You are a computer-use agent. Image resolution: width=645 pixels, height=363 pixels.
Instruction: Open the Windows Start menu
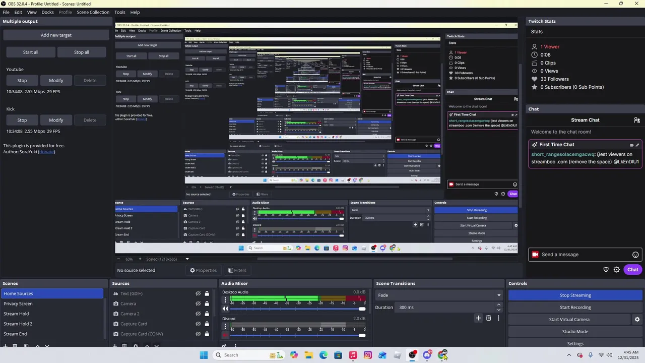[204, 355]
